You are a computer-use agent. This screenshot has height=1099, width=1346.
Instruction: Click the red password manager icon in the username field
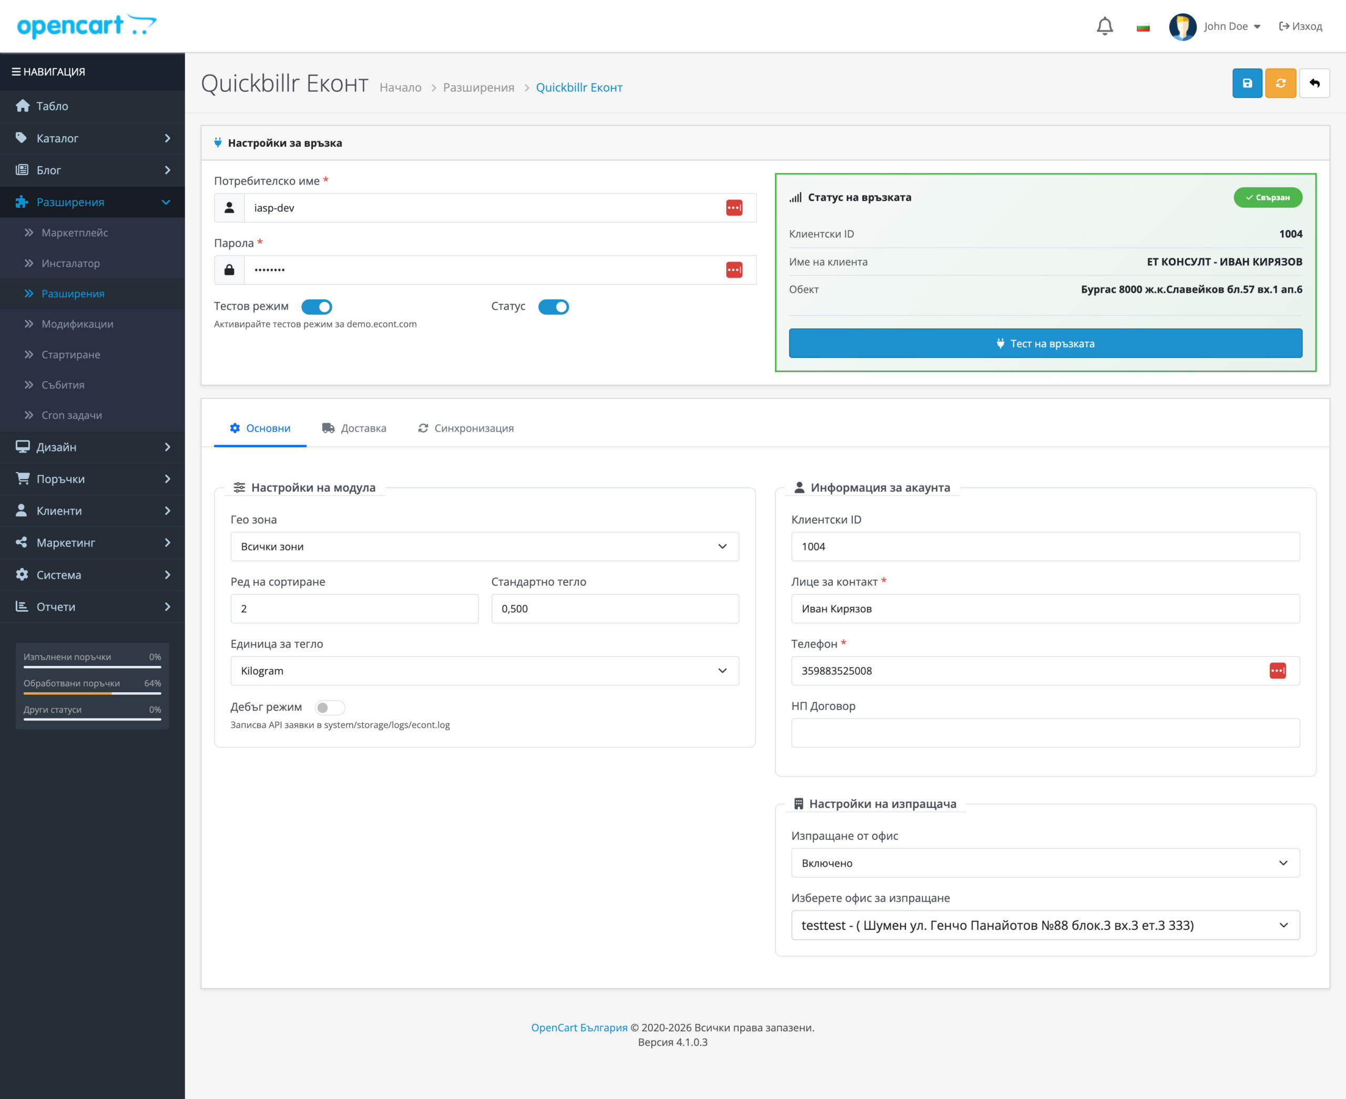(x=734, y=208)
